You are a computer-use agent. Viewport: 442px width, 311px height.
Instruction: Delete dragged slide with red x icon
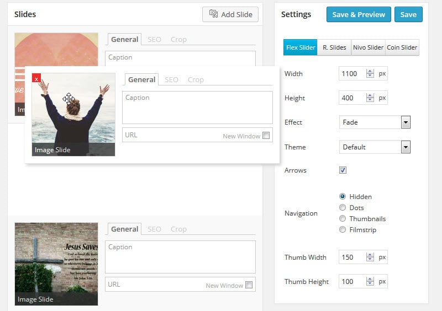(36, 78)
